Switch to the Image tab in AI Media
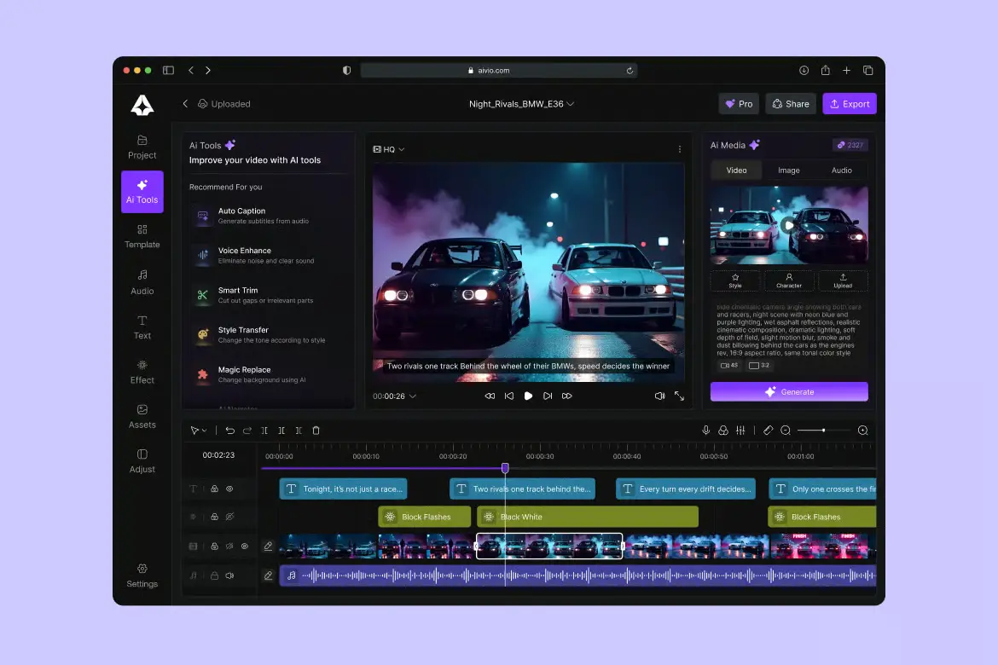 click(788, 171)
